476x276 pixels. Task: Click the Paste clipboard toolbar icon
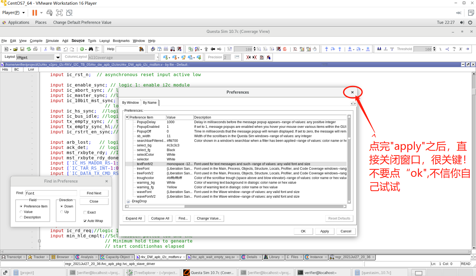click(x=59, y=49)
